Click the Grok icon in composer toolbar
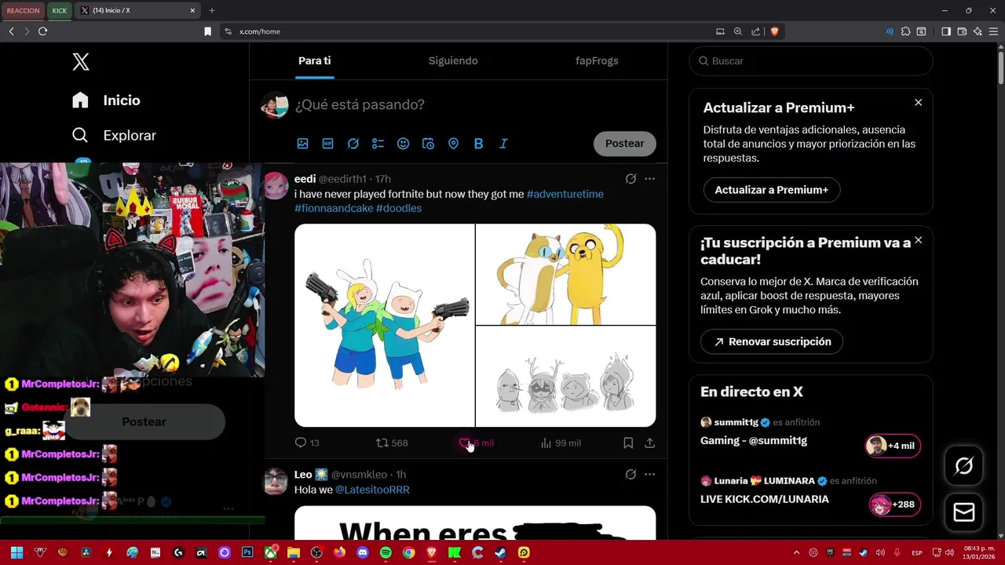 [x=353, y=144]
